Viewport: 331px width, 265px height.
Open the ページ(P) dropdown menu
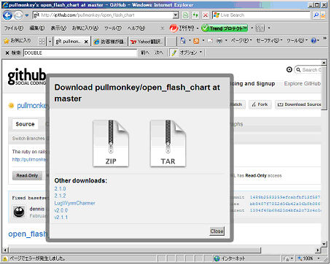tap(241, 41)
